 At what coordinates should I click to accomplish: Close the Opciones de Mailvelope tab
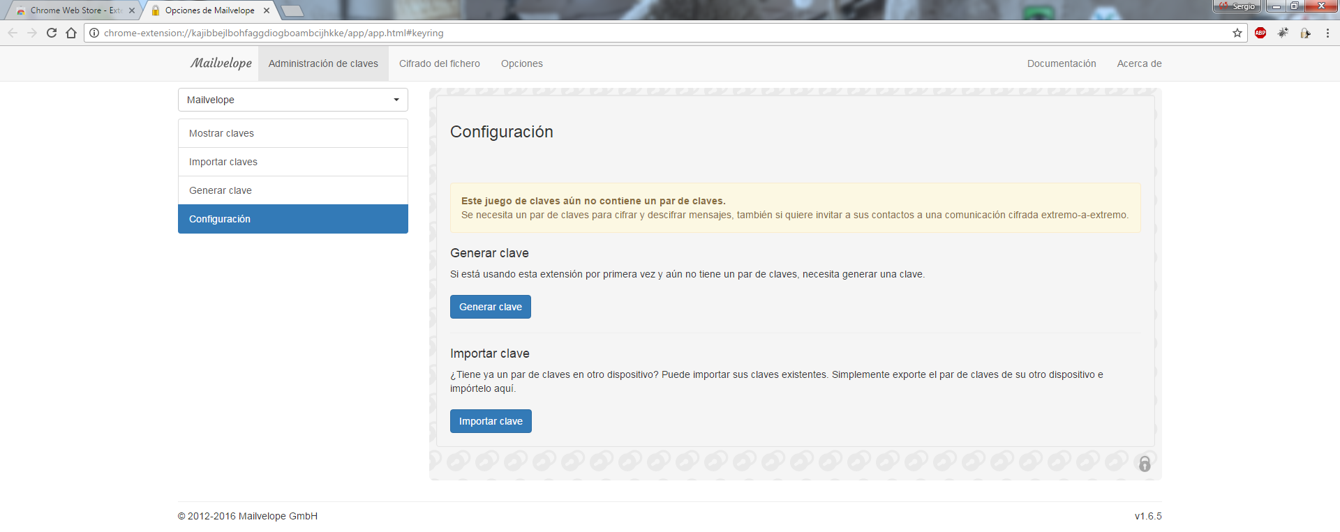coord(267,10)
